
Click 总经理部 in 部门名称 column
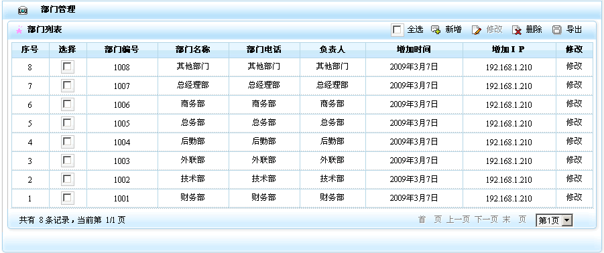point(192,85)
